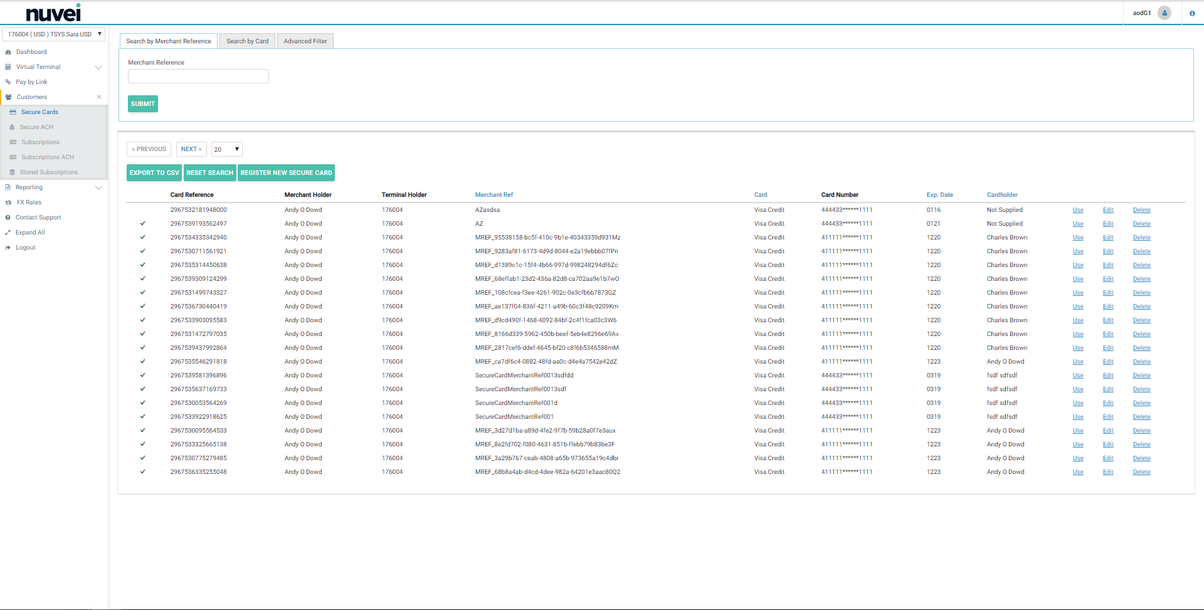Switch to the Advanced Filter tab
The image size is (1204, 610).
pyautogui.click(x=305, y=41)
